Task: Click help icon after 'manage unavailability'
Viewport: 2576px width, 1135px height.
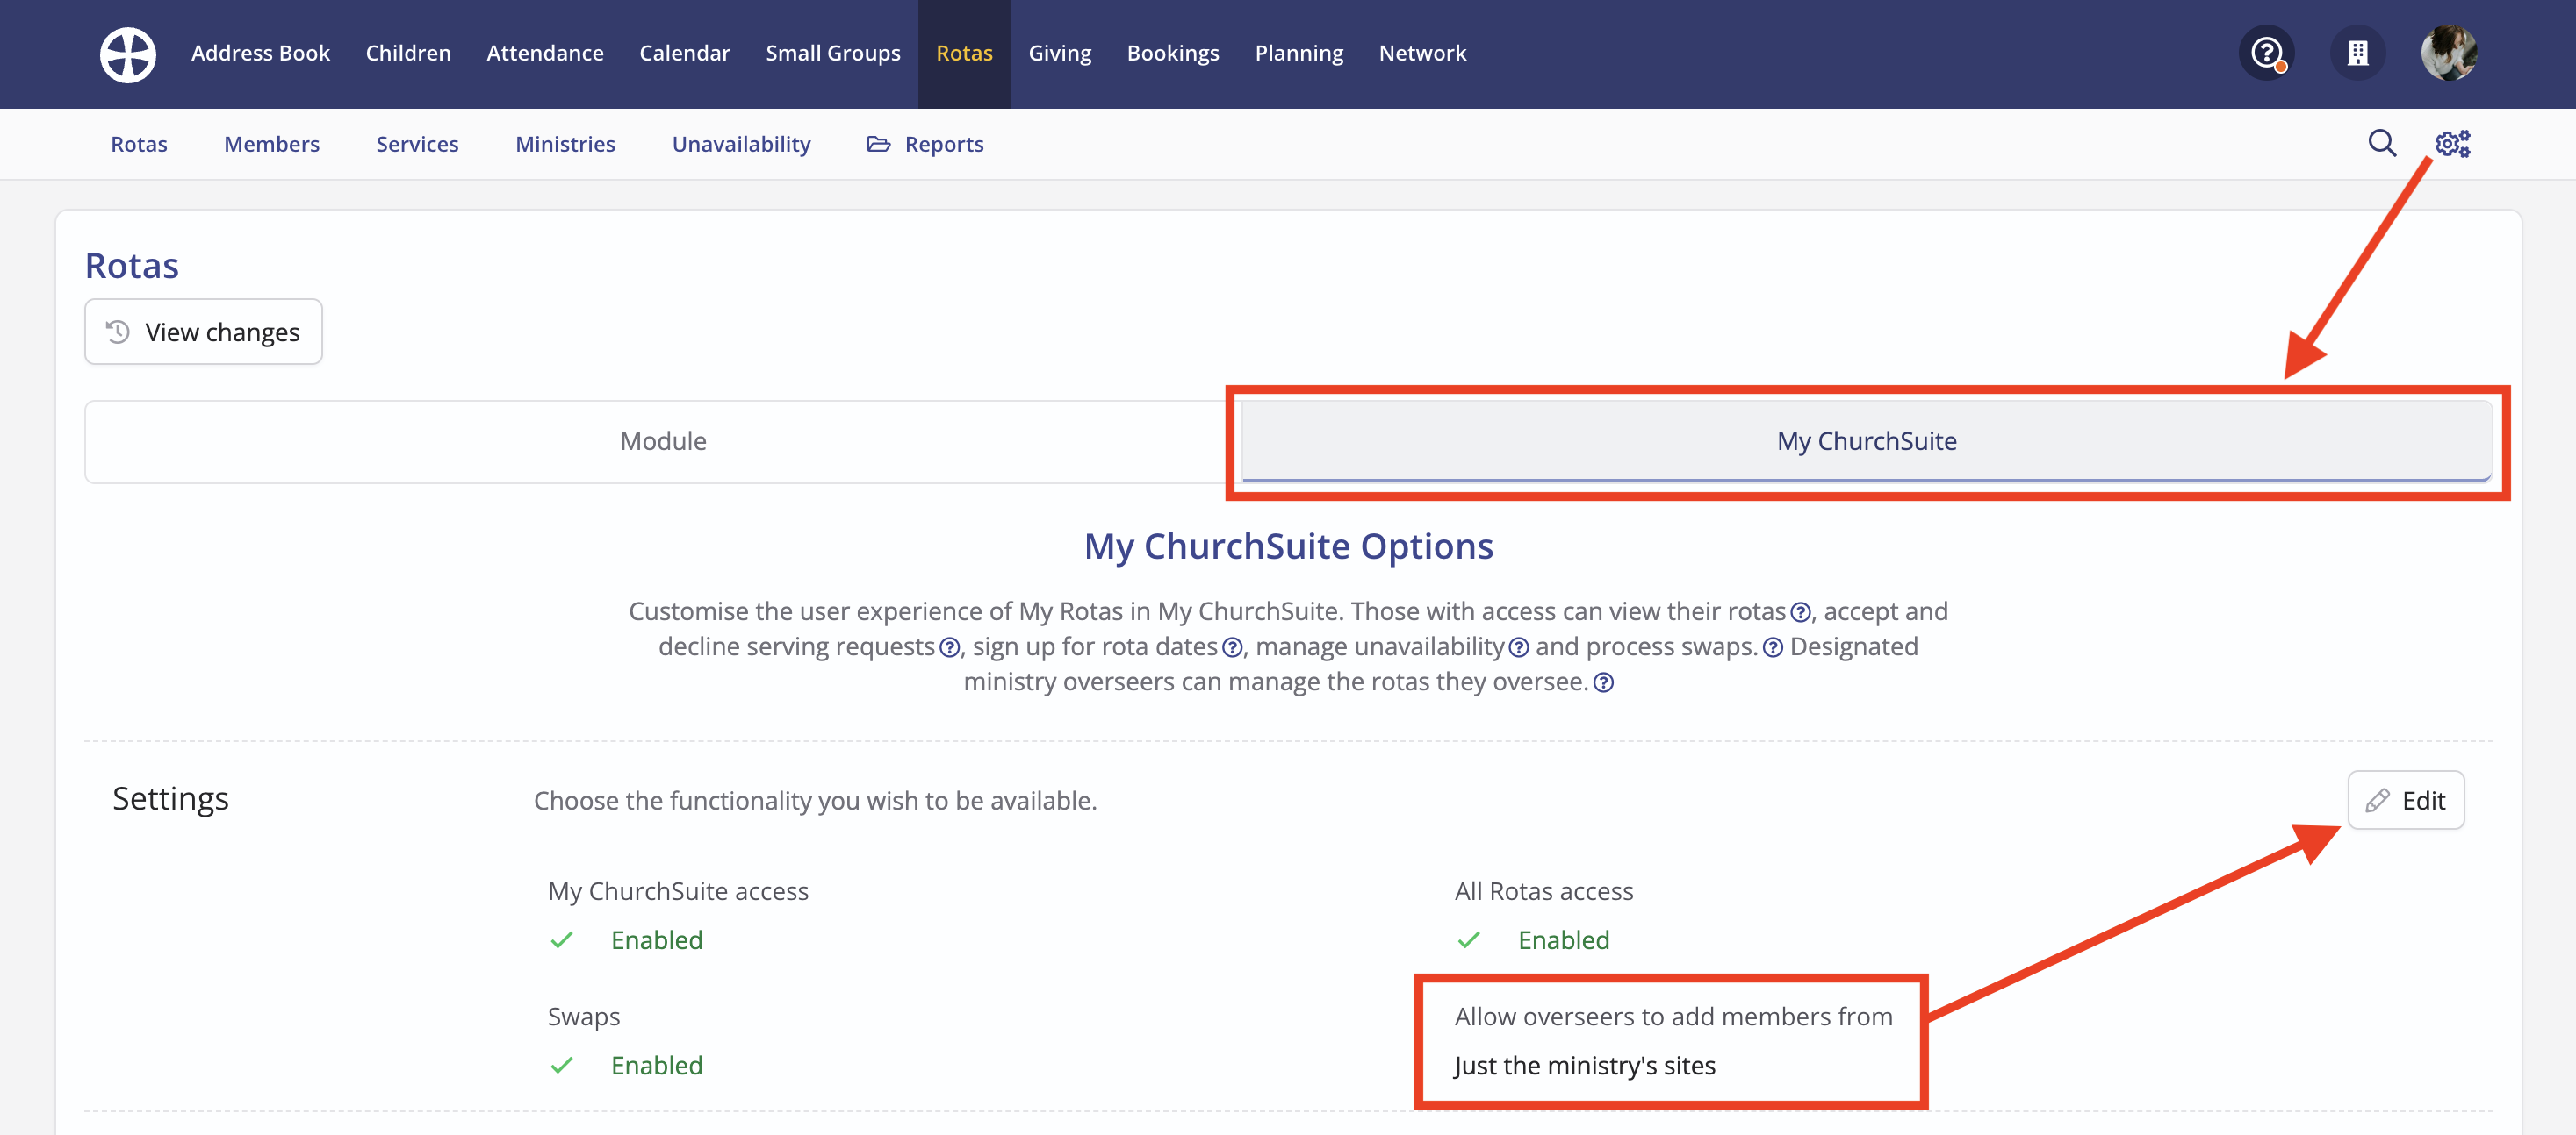Action: coord(1518,647)
